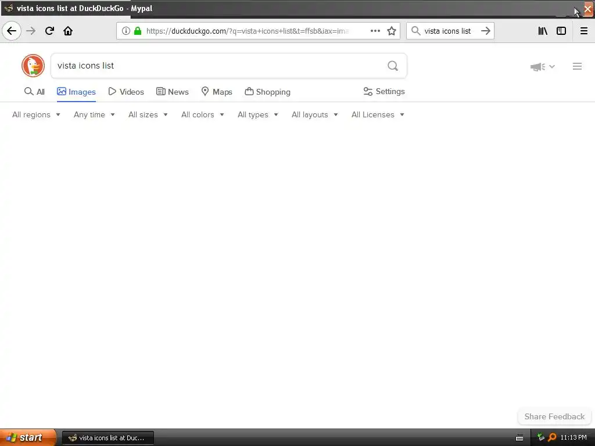Switch to the Videos tab

pos(126,92)
